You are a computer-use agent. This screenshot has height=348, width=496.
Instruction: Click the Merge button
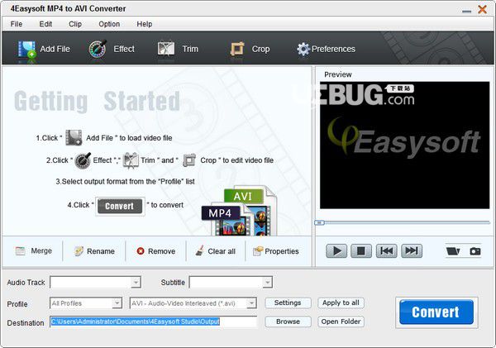pos(34,251)
